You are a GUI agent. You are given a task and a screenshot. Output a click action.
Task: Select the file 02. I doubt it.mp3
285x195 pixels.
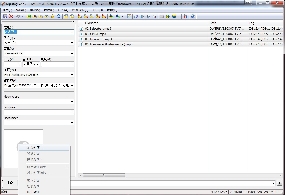pos(98,29)
